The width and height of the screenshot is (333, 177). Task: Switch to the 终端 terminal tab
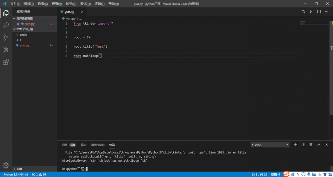pos(112,145)
